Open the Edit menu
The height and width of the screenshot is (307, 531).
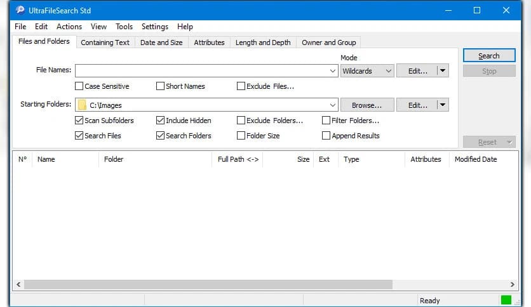pos(41,27)
